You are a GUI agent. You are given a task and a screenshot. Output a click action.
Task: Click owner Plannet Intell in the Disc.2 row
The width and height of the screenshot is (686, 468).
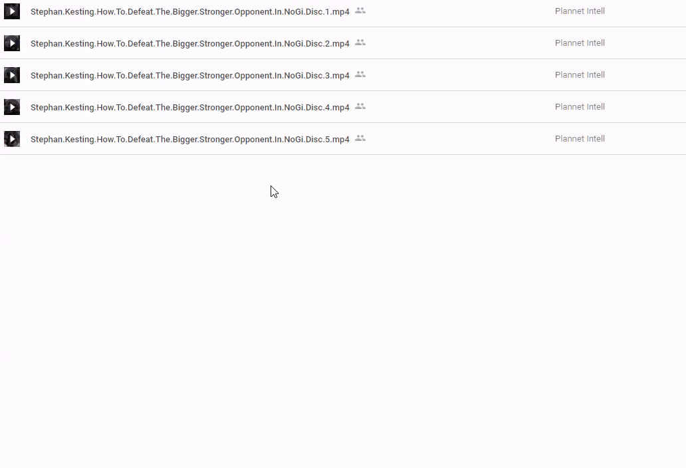(580, 43)
